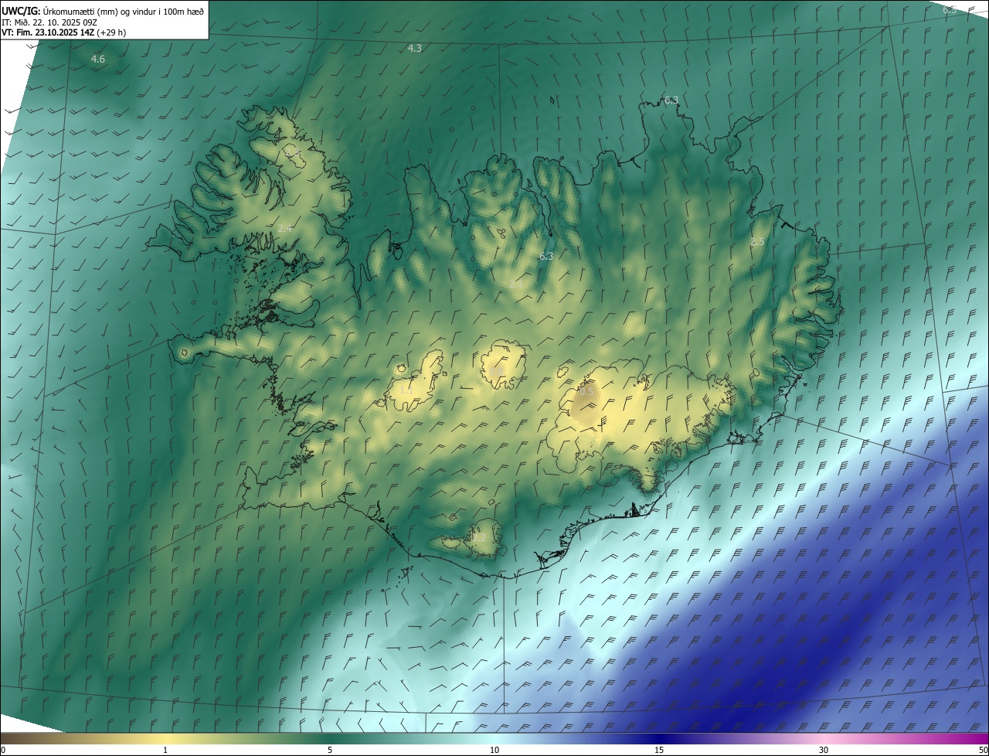Select the 4.3 value label north of Iceland
Screen dimensions: 989x756
[x=415, y=49]
